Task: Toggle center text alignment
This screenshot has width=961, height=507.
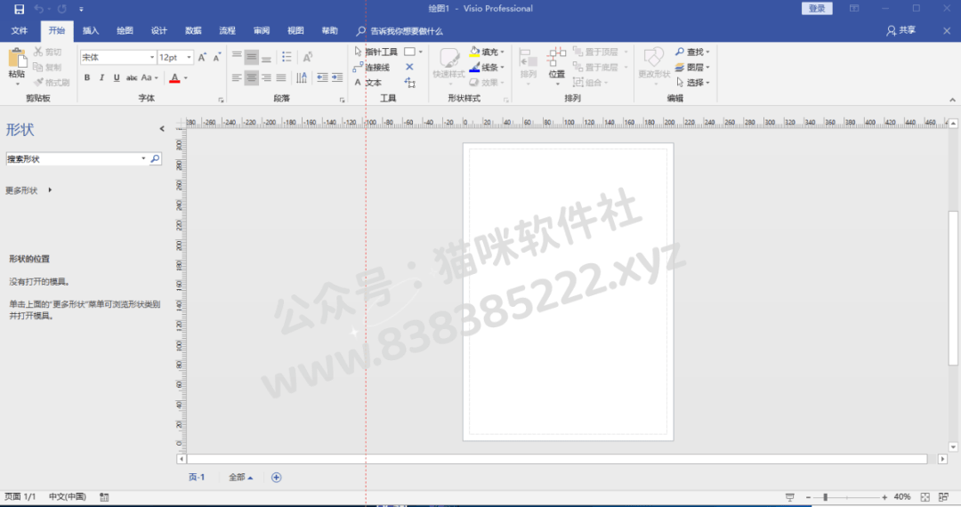Action: 251,77
